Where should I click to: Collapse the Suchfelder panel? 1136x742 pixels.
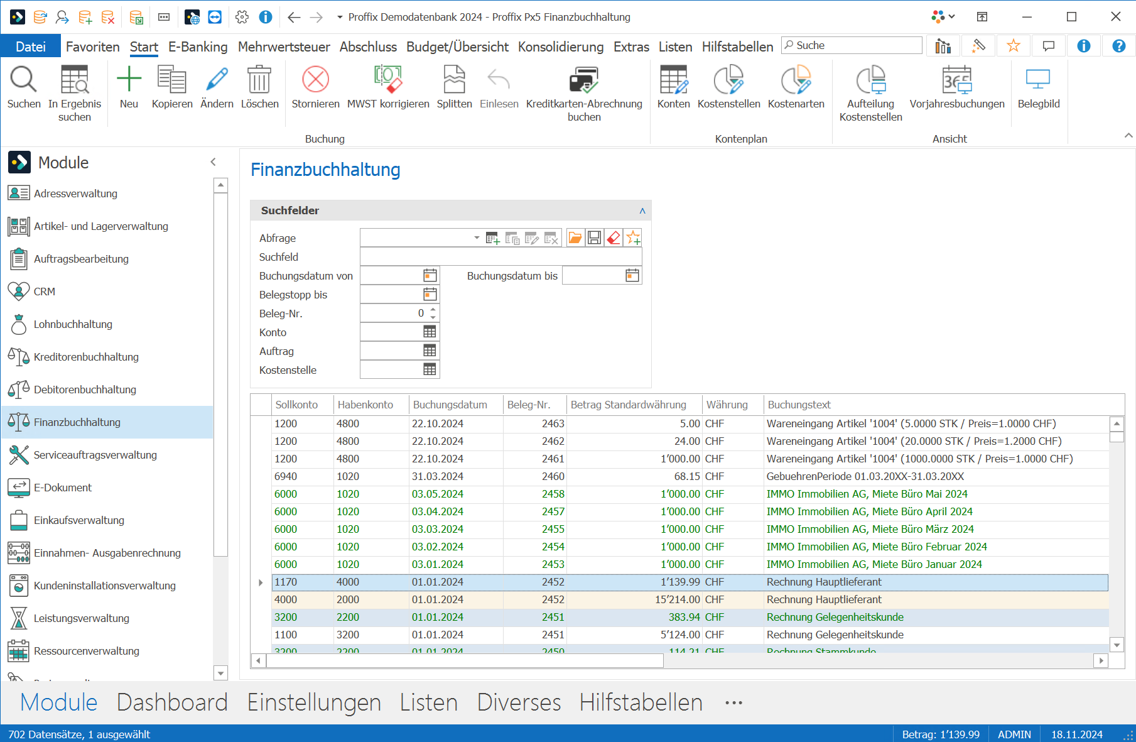coord(642,210)
